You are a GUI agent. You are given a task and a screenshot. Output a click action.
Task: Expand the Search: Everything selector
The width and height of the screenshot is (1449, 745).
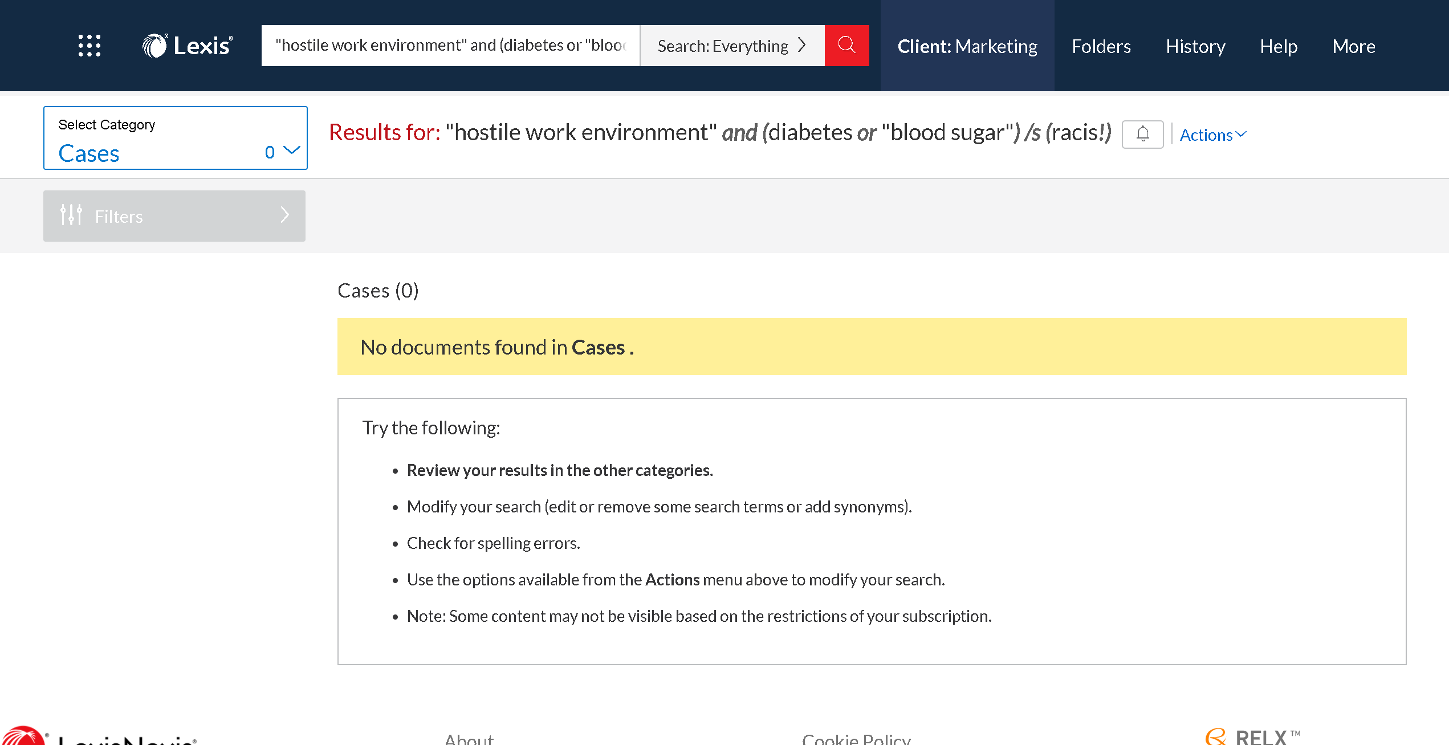point(732,46)
